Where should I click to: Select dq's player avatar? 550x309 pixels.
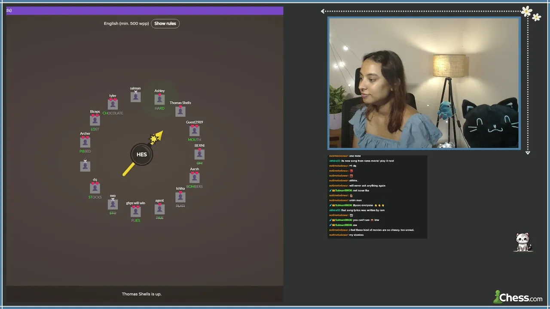[x=95, y=188]
